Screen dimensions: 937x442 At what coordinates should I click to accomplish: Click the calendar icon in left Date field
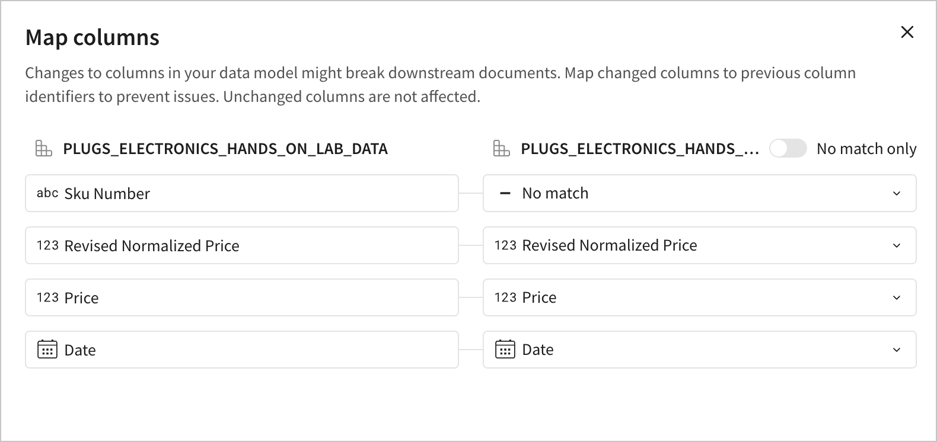[47, 350]
